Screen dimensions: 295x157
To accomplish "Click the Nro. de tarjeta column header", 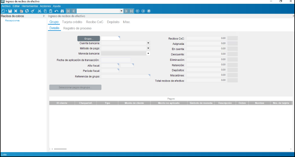I will [281, 103].
